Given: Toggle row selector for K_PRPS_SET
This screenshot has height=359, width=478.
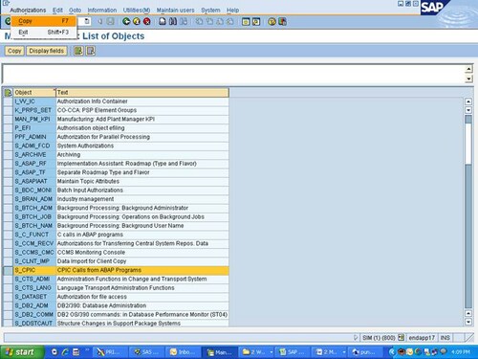Looking at the screenshot, I should tap(8, 110).
